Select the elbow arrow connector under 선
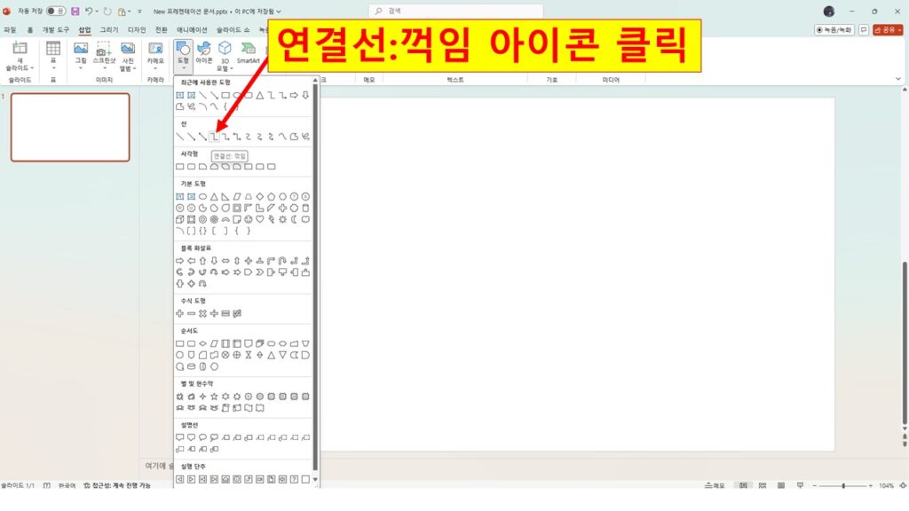Viewport: 909px width, 511px height. [x=225, y=137]
